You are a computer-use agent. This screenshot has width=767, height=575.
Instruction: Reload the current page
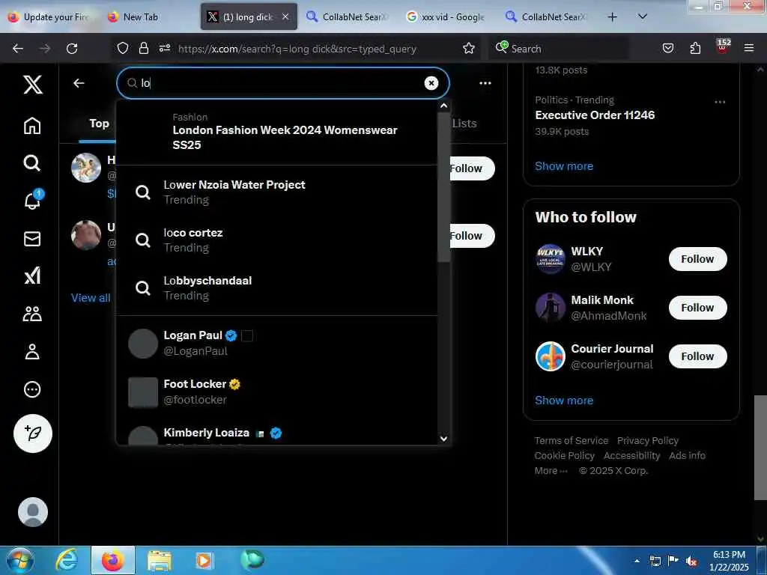[72, 49]
